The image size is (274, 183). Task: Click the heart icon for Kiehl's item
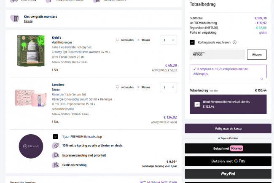point(118,40)
